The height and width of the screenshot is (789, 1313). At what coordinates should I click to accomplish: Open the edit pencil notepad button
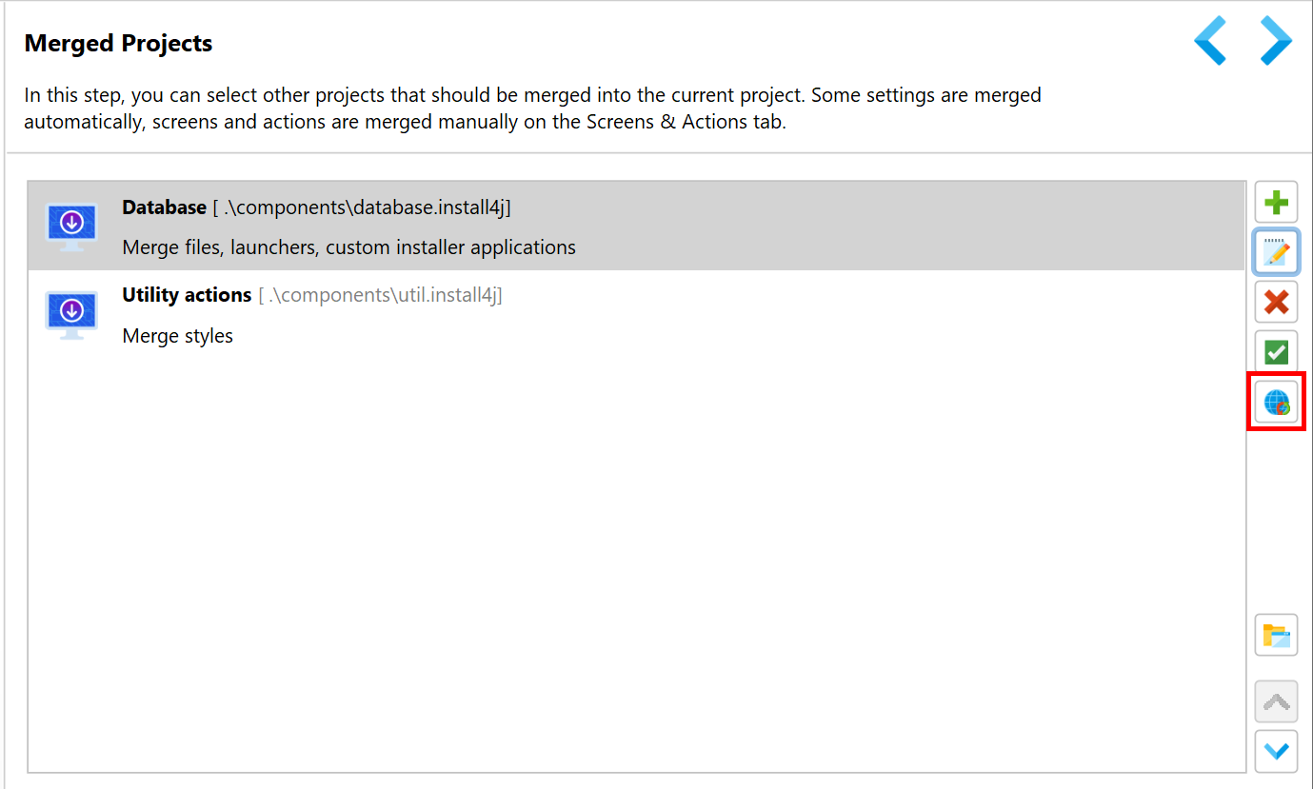[x=1276, y=252]
